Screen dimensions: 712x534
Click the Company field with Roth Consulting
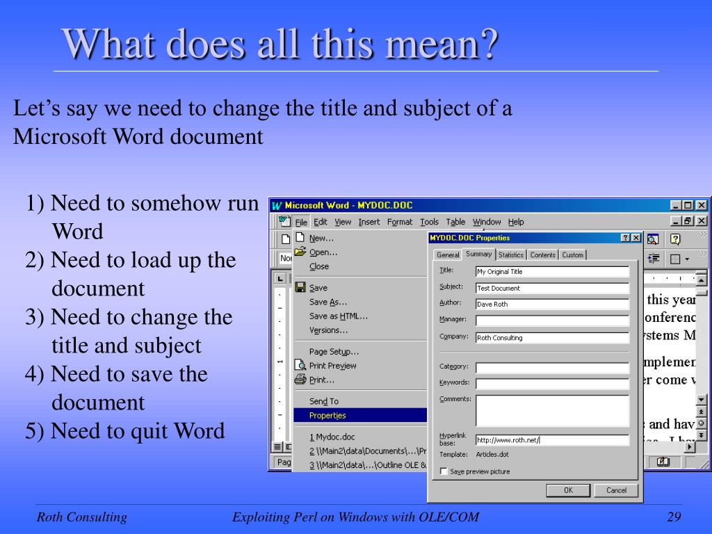tap(552, 337)
